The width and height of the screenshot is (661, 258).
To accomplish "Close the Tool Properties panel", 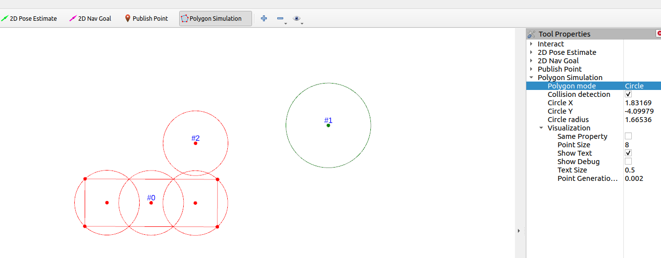I will point(659,33).
